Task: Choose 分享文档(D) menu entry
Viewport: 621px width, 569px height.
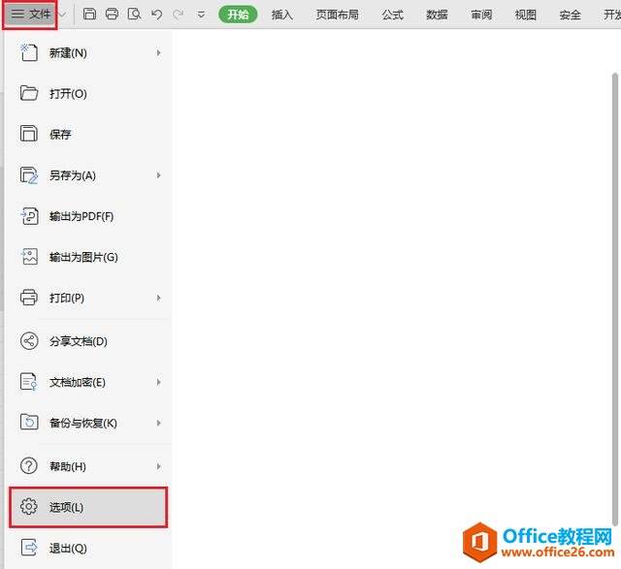Action: point(88,341)
